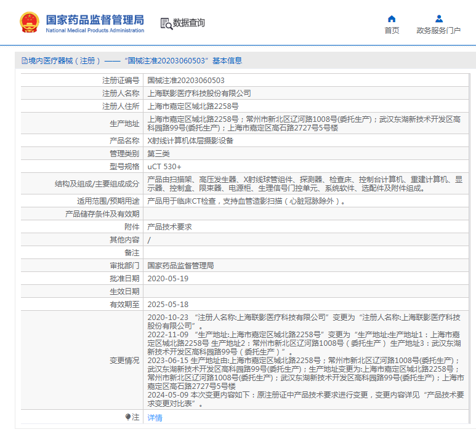This screenshot has height=432, width=476.
Task: Click the 2022-11-09 change record entry
Action: 304,343
